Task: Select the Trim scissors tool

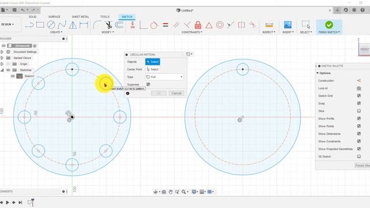Action: (109, 25)
